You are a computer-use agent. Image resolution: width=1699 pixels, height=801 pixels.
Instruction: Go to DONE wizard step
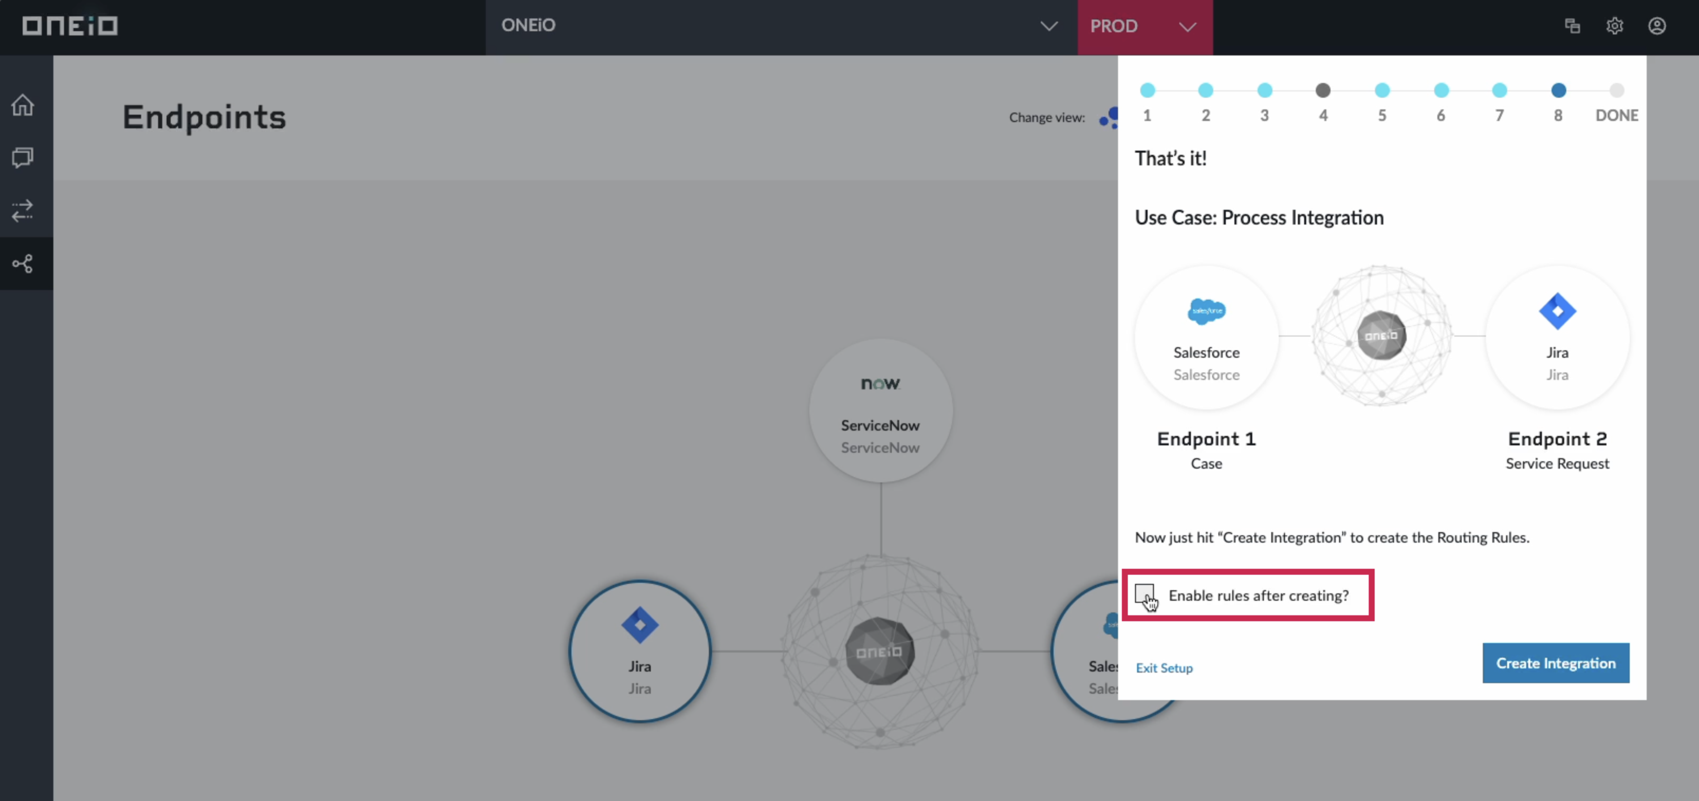(x=1616, y=90)
